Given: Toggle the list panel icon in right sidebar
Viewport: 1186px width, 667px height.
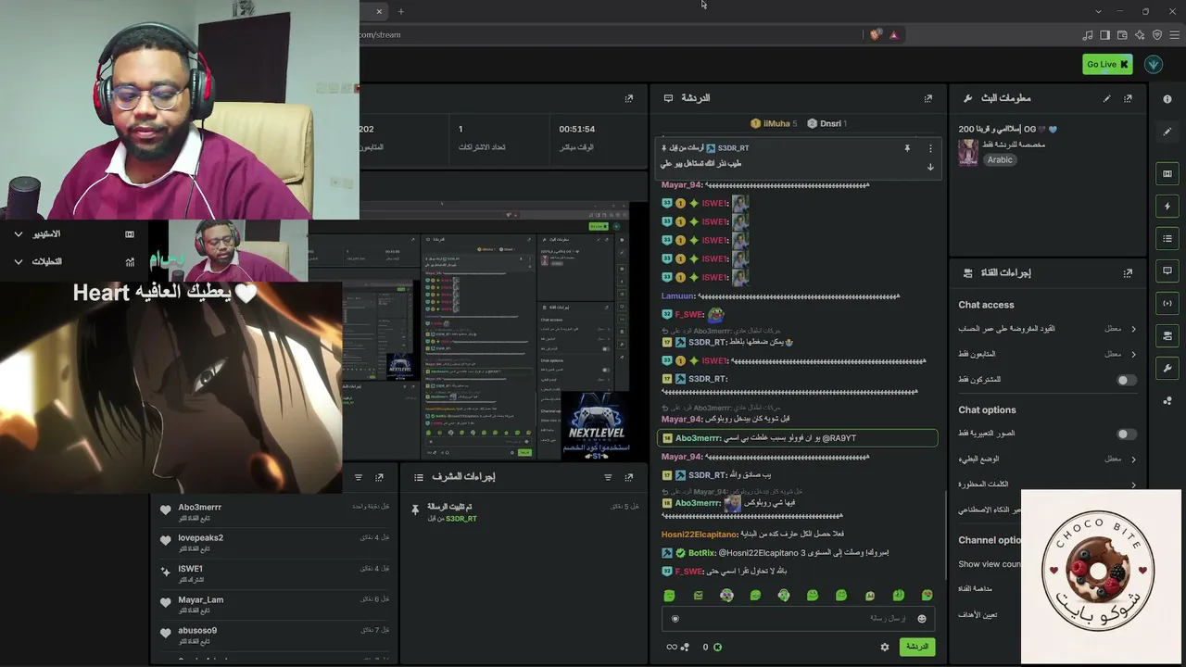Looking at the screenshot, I should 1167,239.
